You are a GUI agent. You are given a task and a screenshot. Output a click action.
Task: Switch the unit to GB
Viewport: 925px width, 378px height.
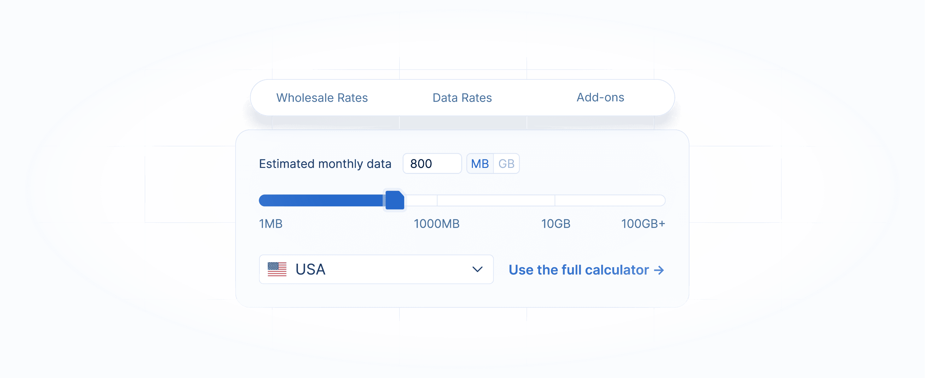click(506, 163)
